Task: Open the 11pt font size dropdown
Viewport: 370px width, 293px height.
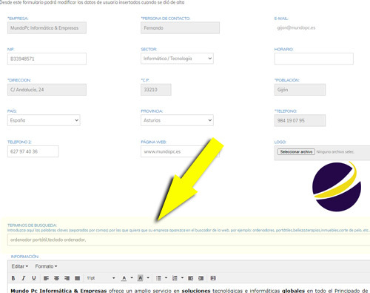Action: [101, 278]
